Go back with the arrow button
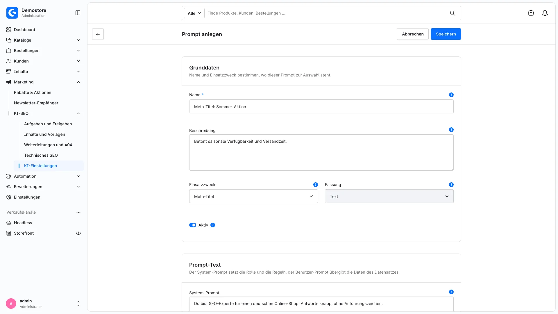This screenshot has width=558, height=314. [98, 34]
